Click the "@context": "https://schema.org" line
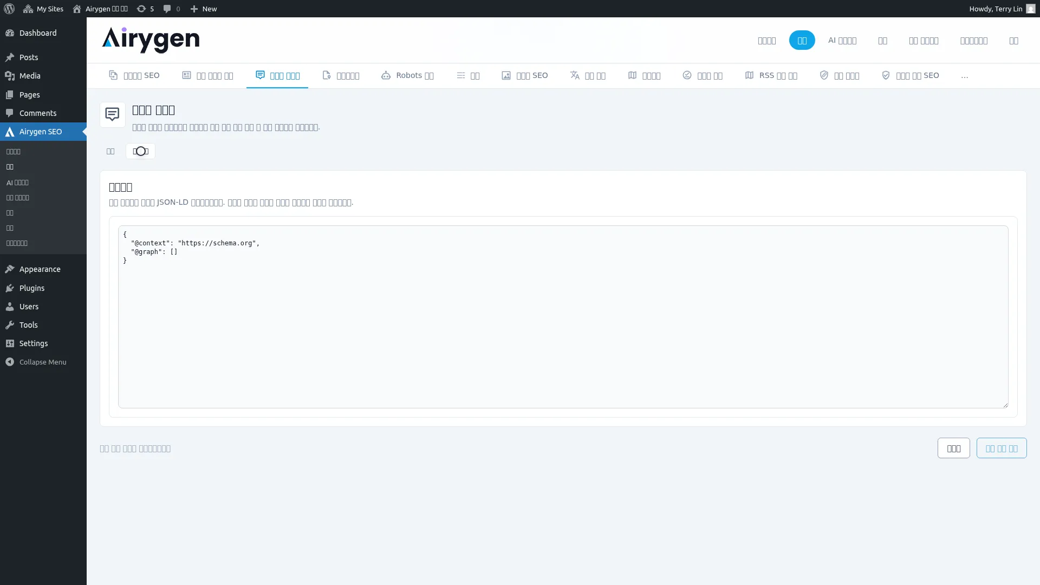This screenshot has width=1040, height=585. [x=195, y=243]
